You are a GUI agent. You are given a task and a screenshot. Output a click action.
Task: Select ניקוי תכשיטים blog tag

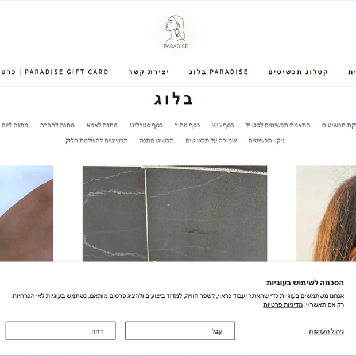click(x=266, y=141)
